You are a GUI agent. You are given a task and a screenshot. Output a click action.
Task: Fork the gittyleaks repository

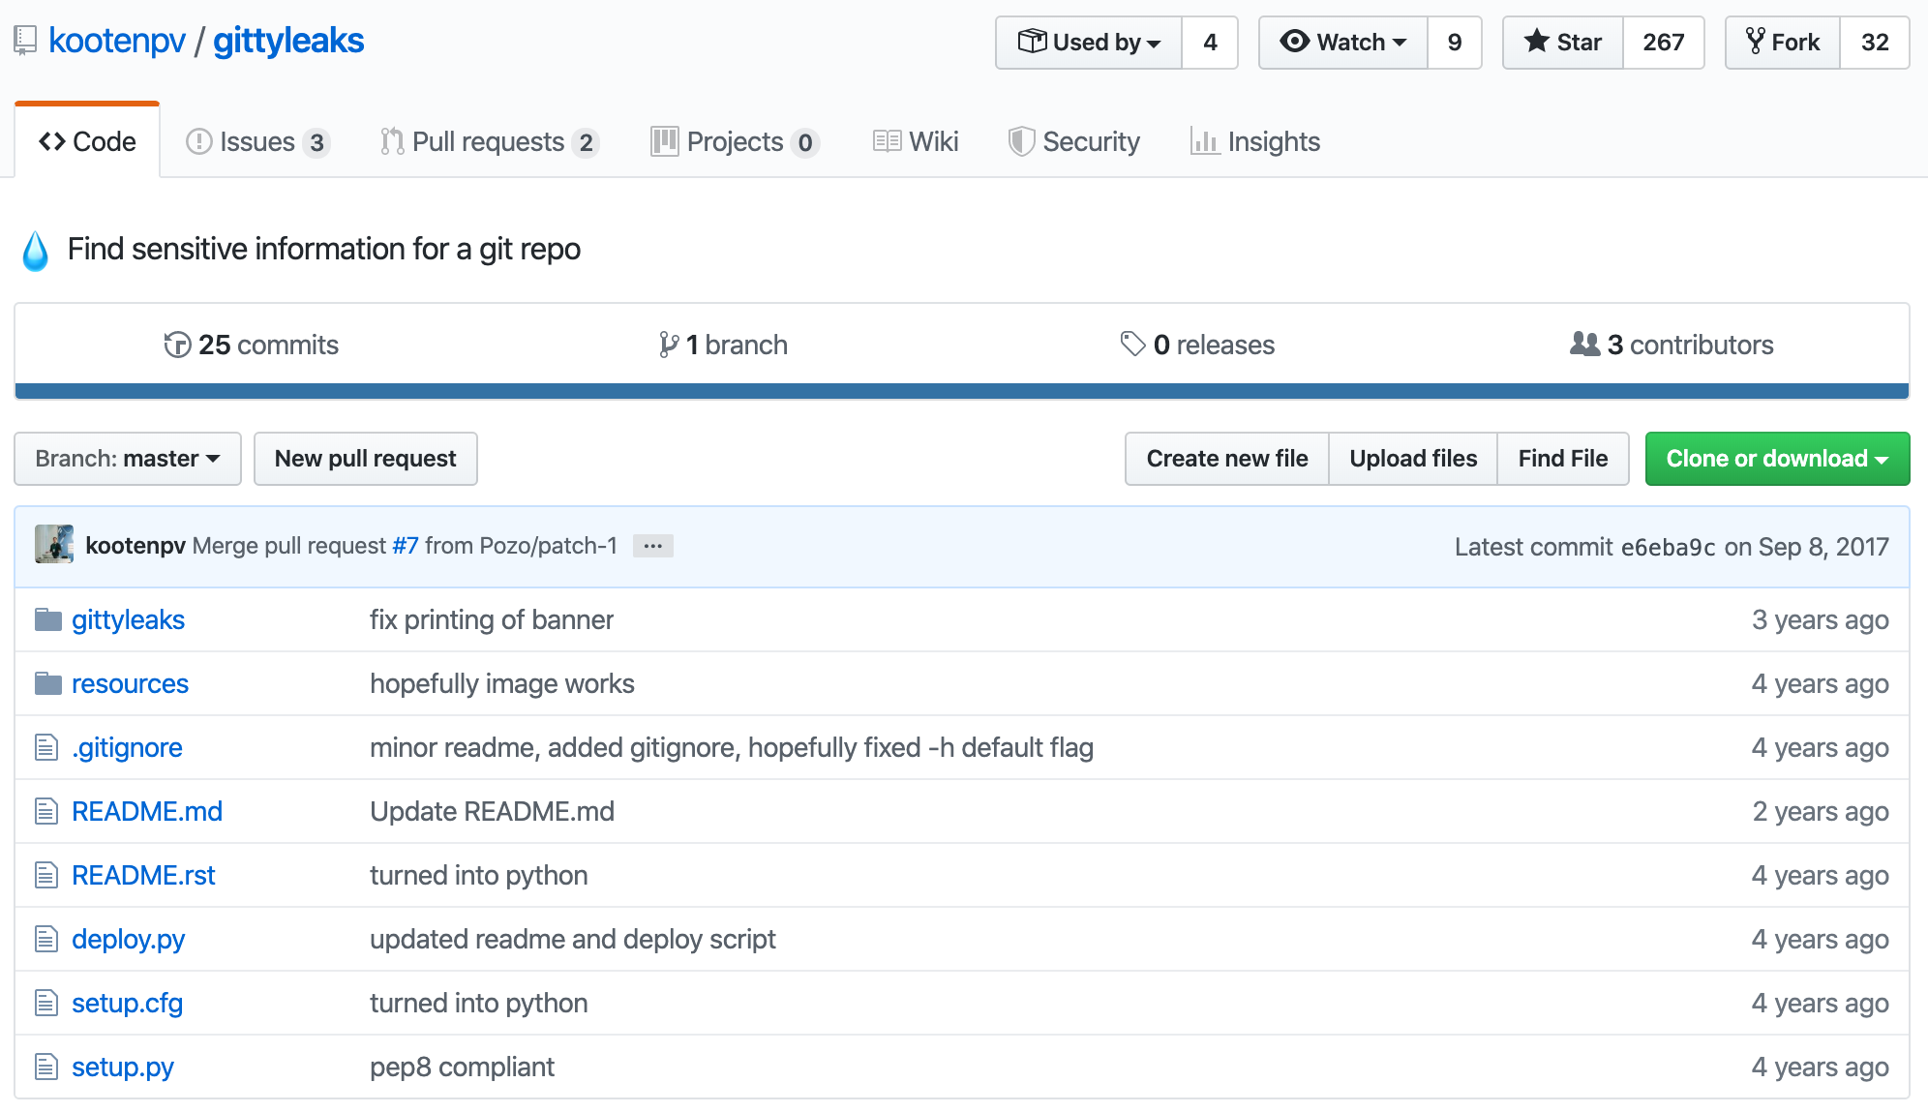[1783, 43]
